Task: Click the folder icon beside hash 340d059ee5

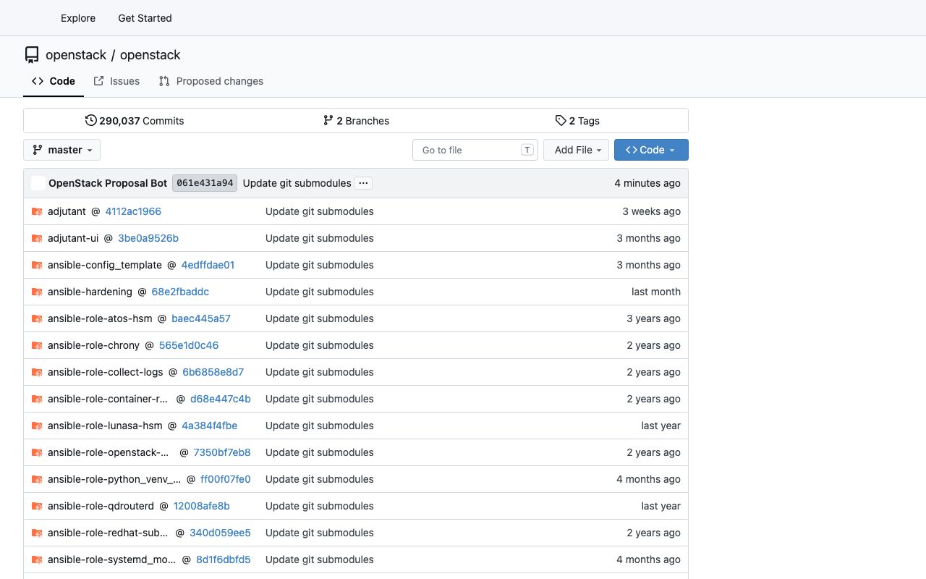Action: pyautogui.click(x=37, y=533)
